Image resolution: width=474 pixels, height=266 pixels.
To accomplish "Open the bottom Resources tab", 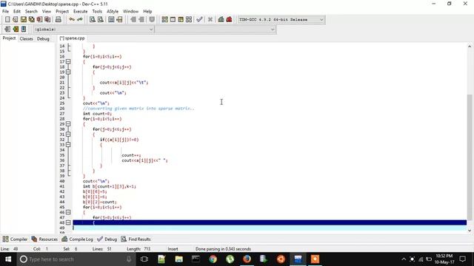I will click(x=44, y=239).
